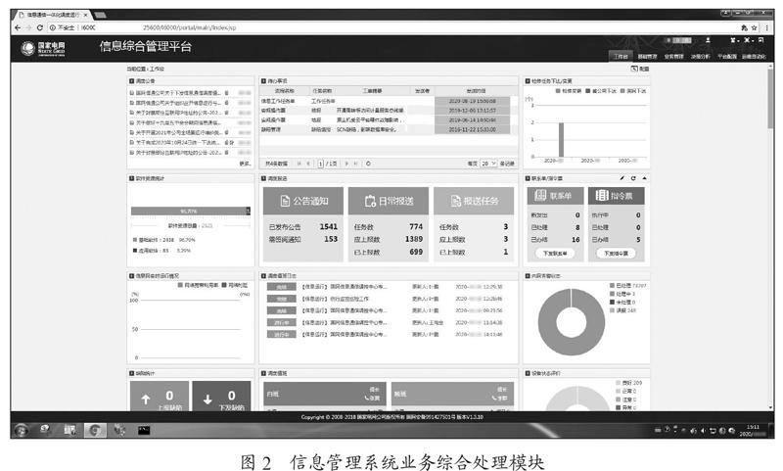Click the software resource 96.70% progress bar
Image resolution: width=783 pixels, height=471 pixels.
coord(190,212)
